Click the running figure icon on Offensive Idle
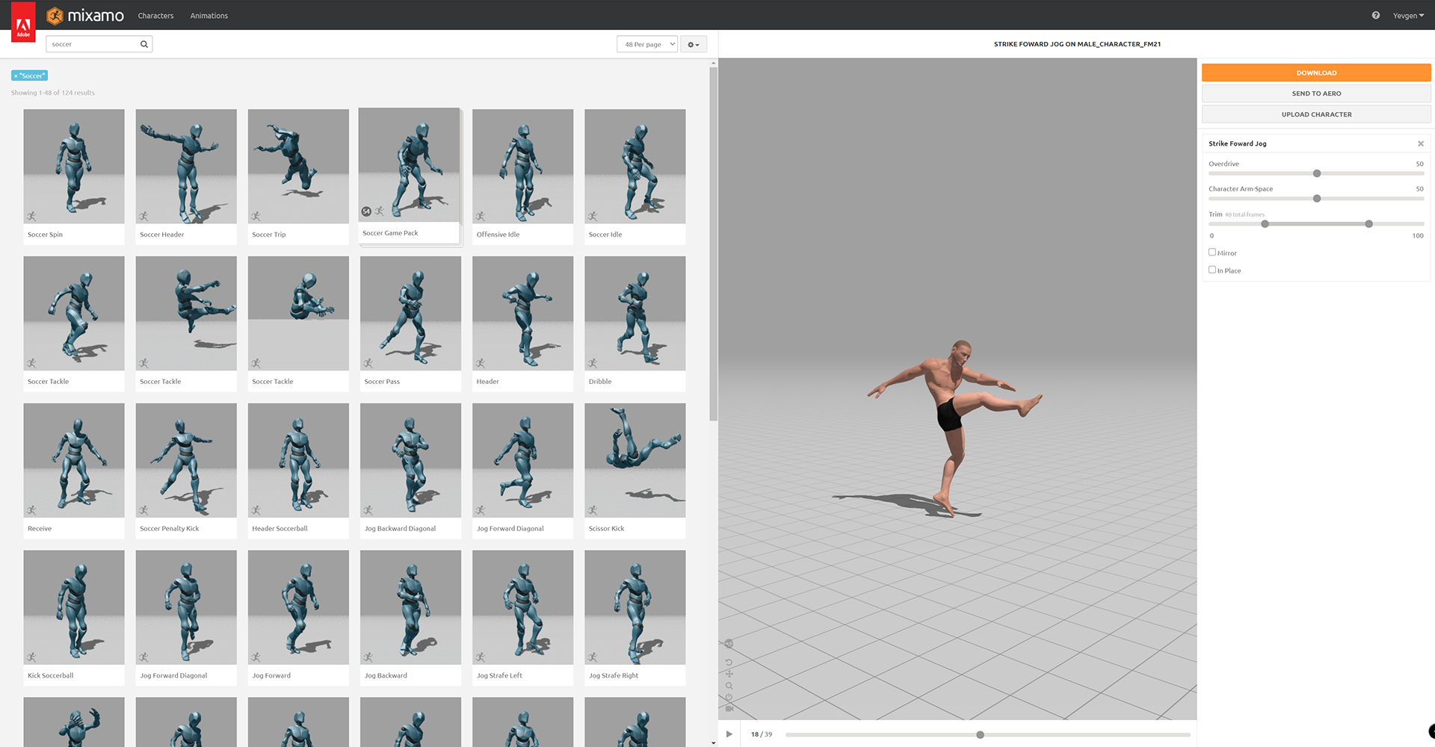The width and height of the screenshot is (1435, 747). [x=481, y=216]
